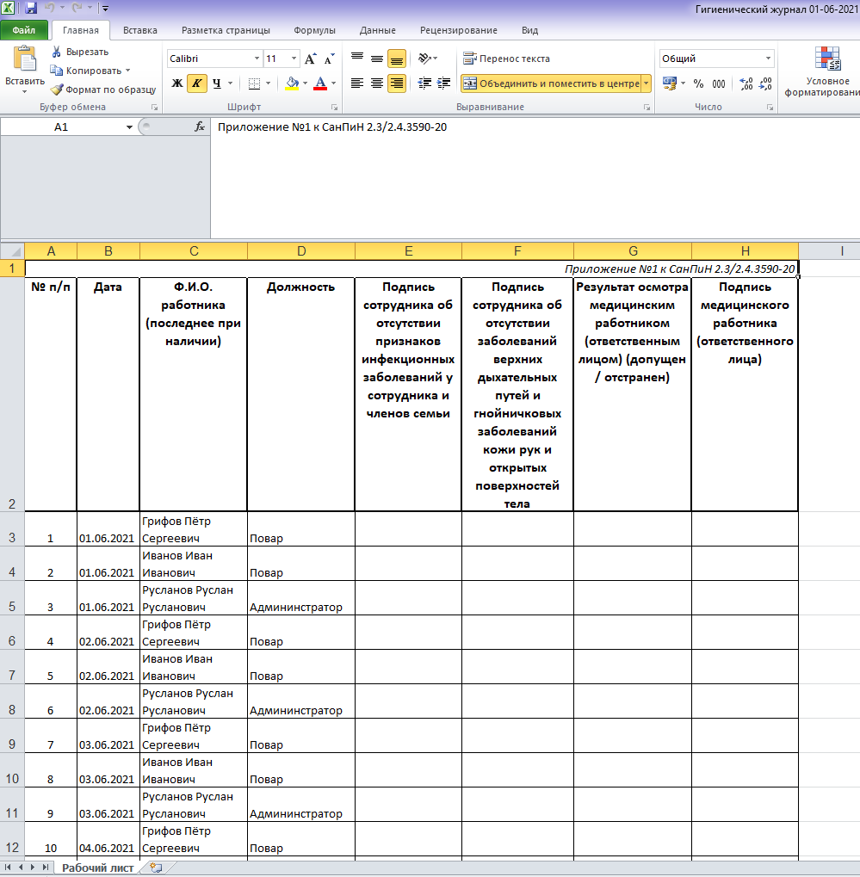This screenshot has height=877, width=860.
Task: Apply red font color A icon
Action: tap(320, 83)
